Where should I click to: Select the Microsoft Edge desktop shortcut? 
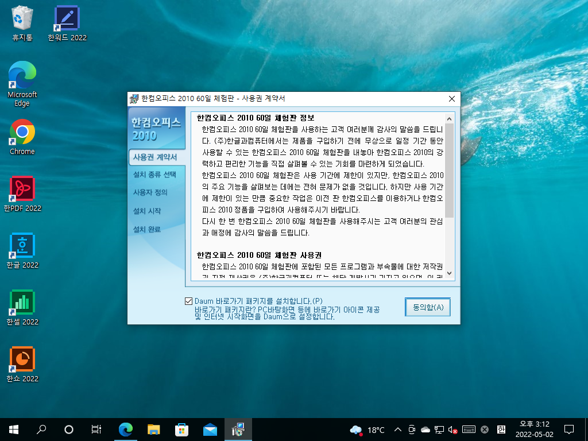coord(22,84)
